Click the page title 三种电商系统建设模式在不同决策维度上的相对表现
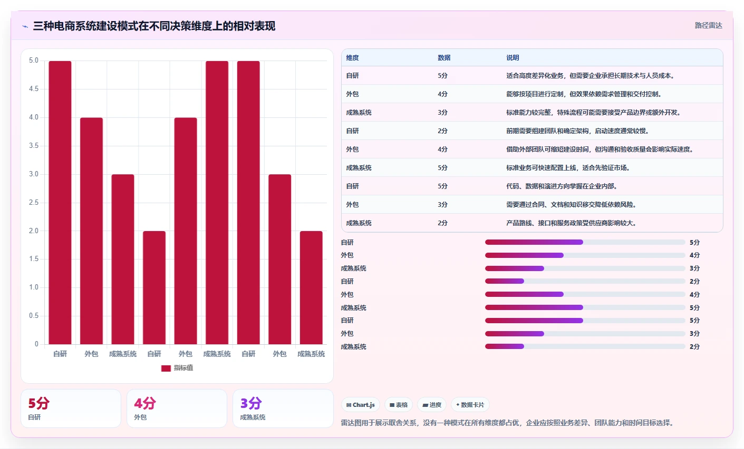This screenshot has height=449, width=744. (154, 26)
